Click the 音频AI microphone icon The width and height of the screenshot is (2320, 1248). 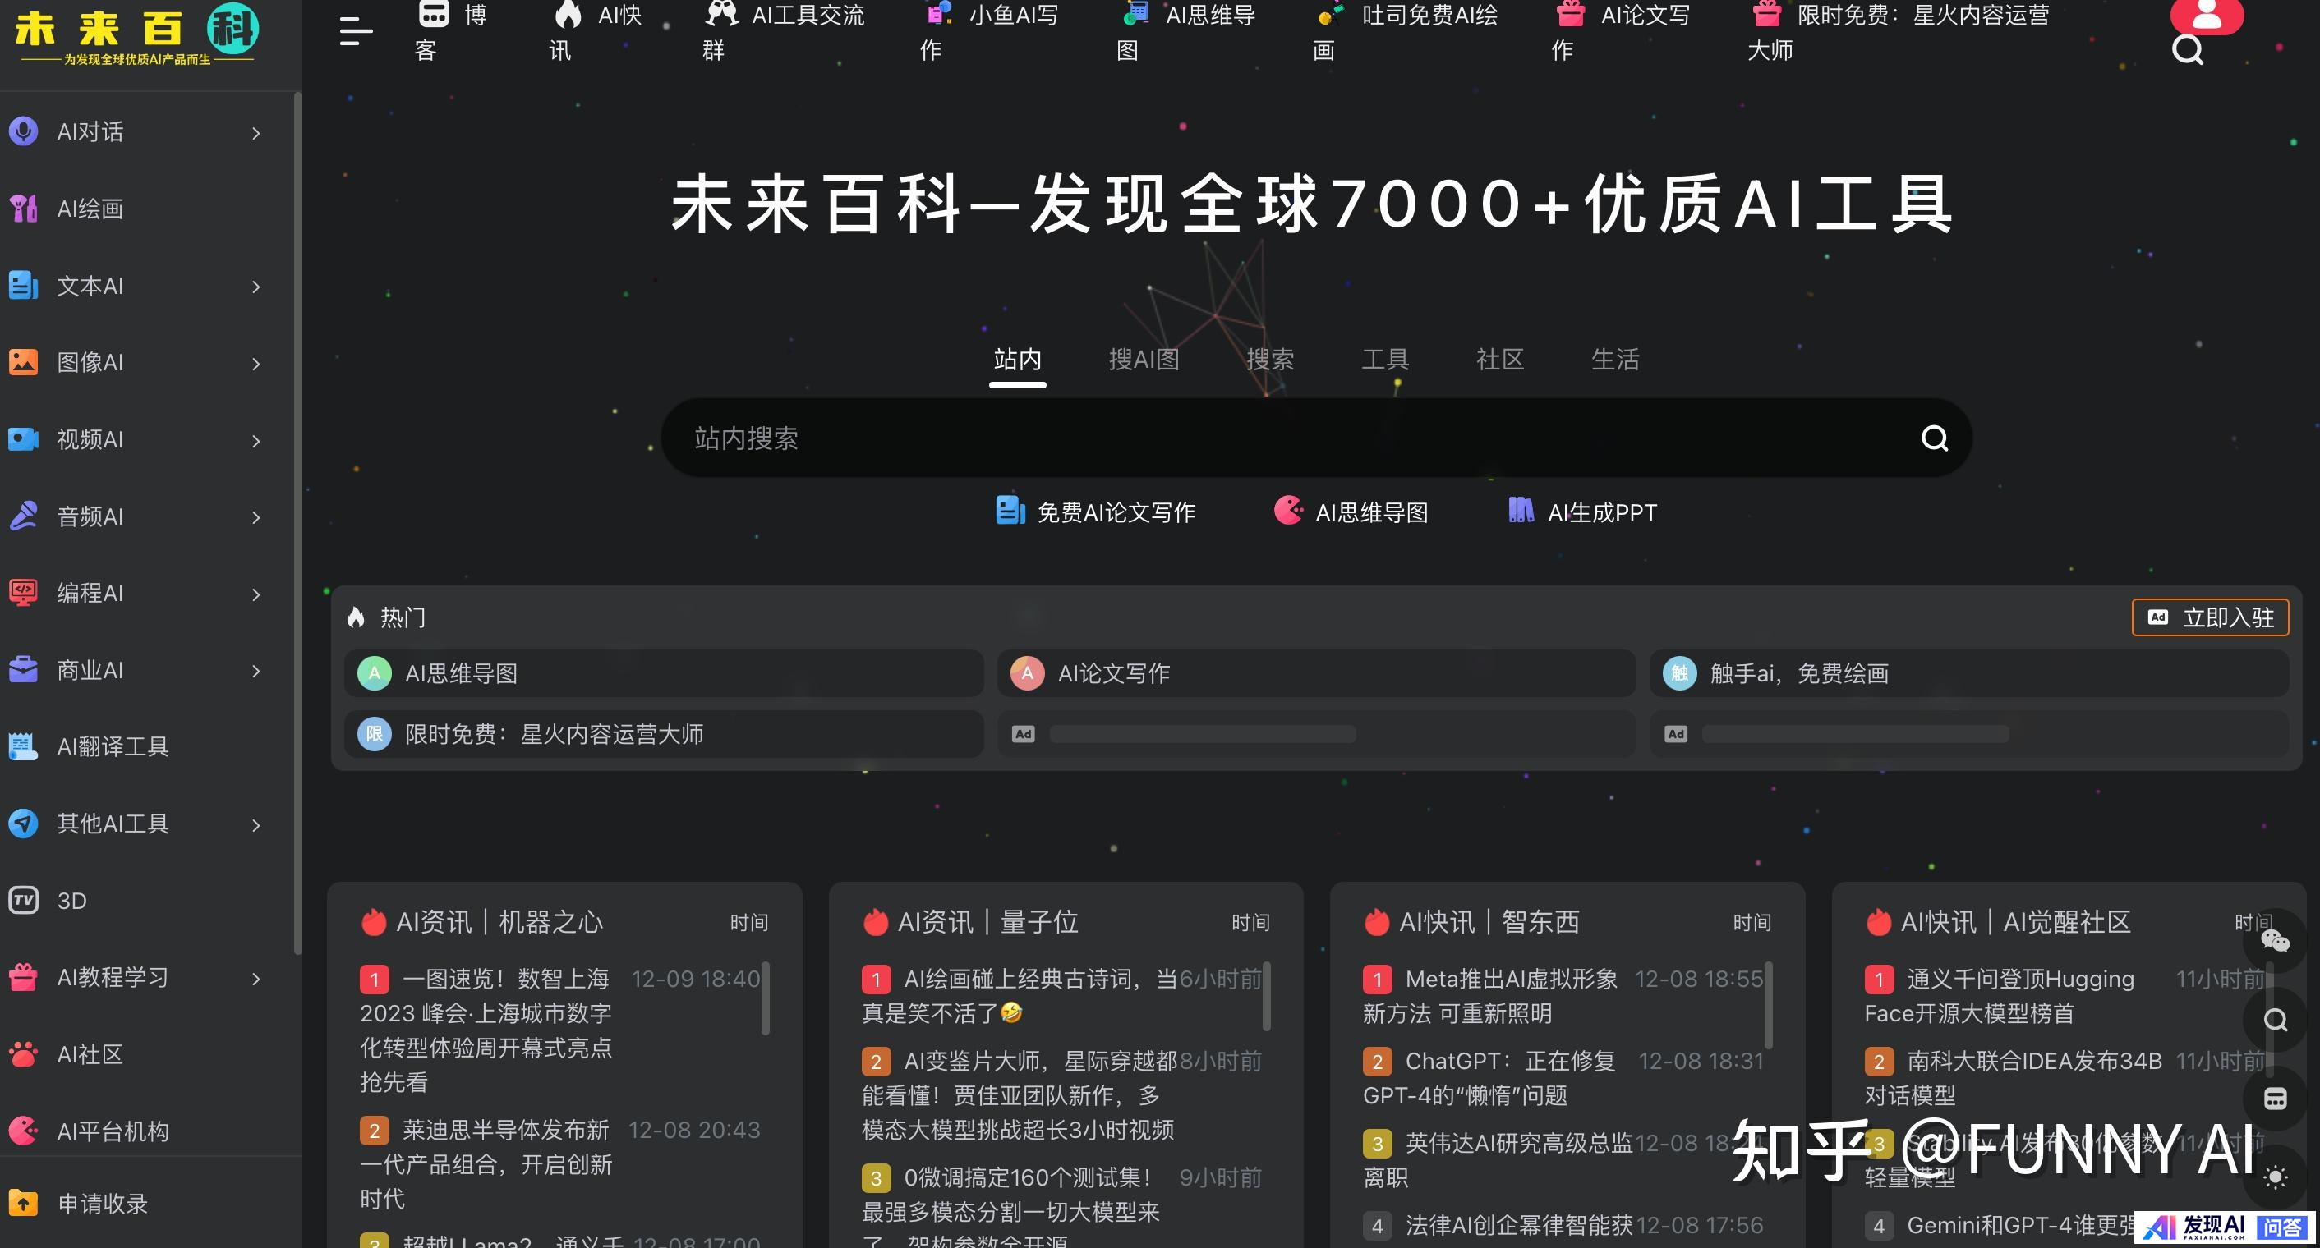tap(24, 516)
